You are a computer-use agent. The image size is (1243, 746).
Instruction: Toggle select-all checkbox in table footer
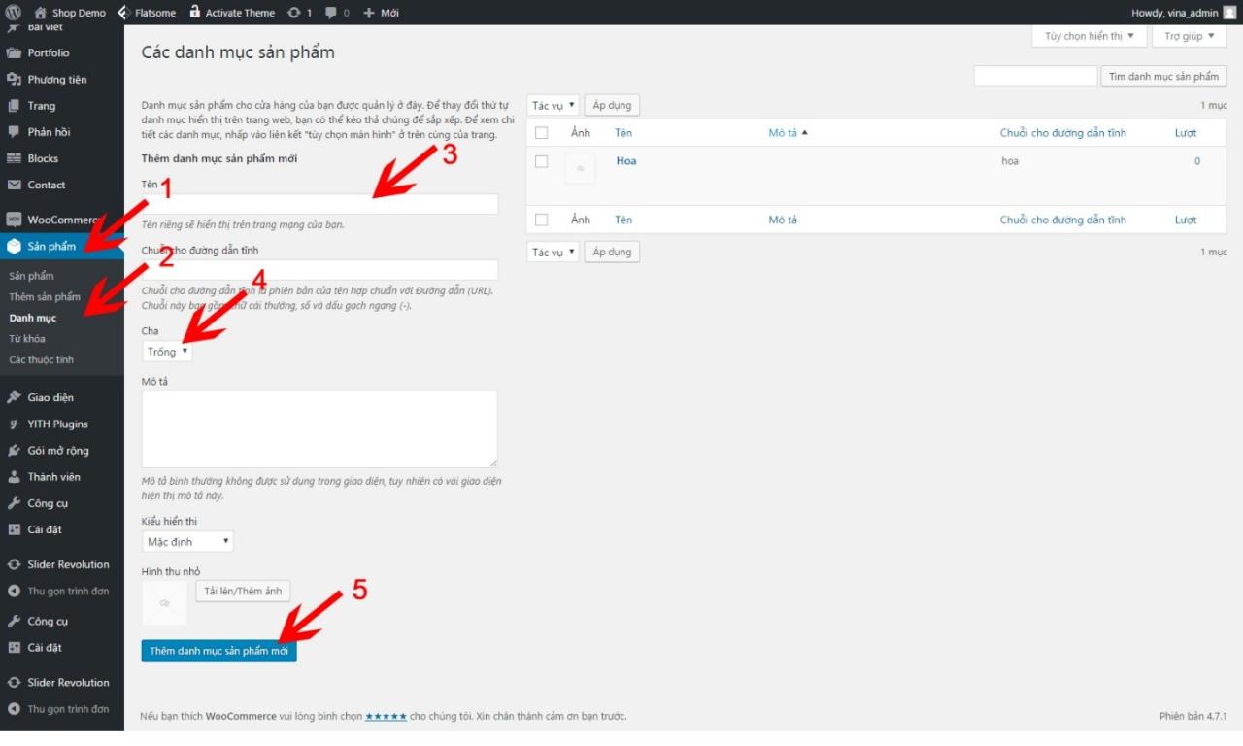(x=542, y=220)
